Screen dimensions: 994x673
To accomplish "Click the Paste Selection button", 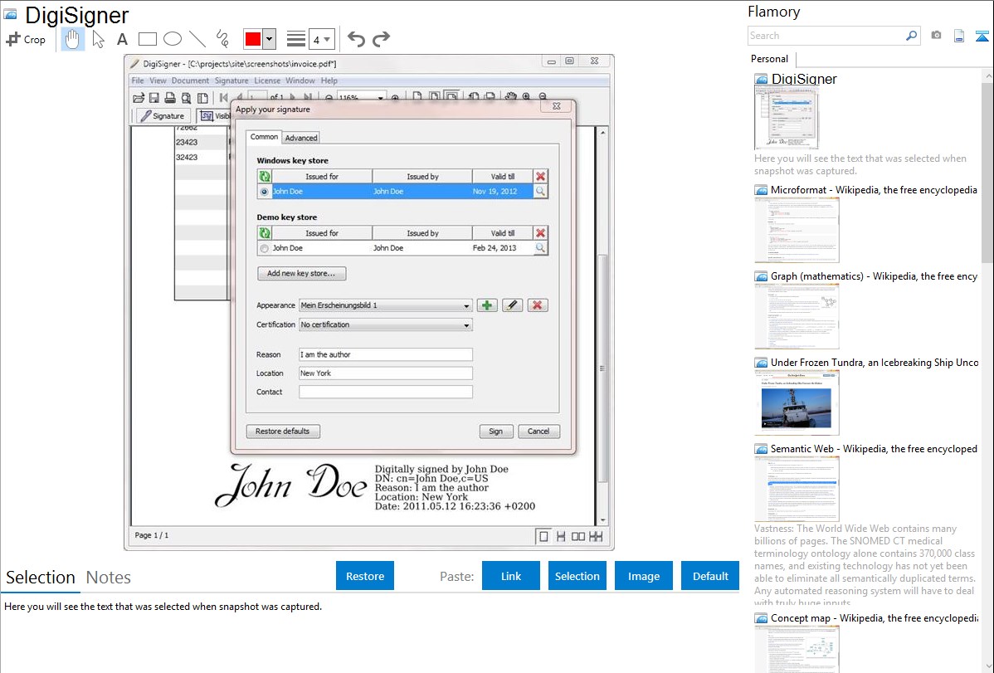I will (x=577, y=576).
